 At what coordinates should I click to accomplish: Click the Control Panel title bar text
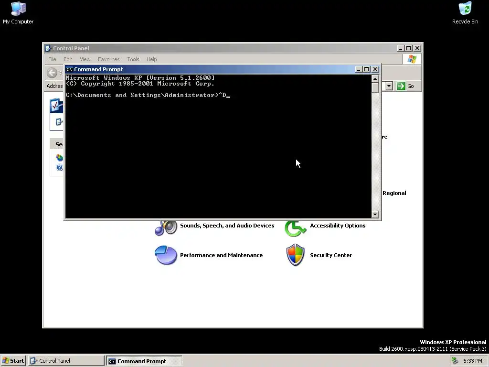(71, 48)
